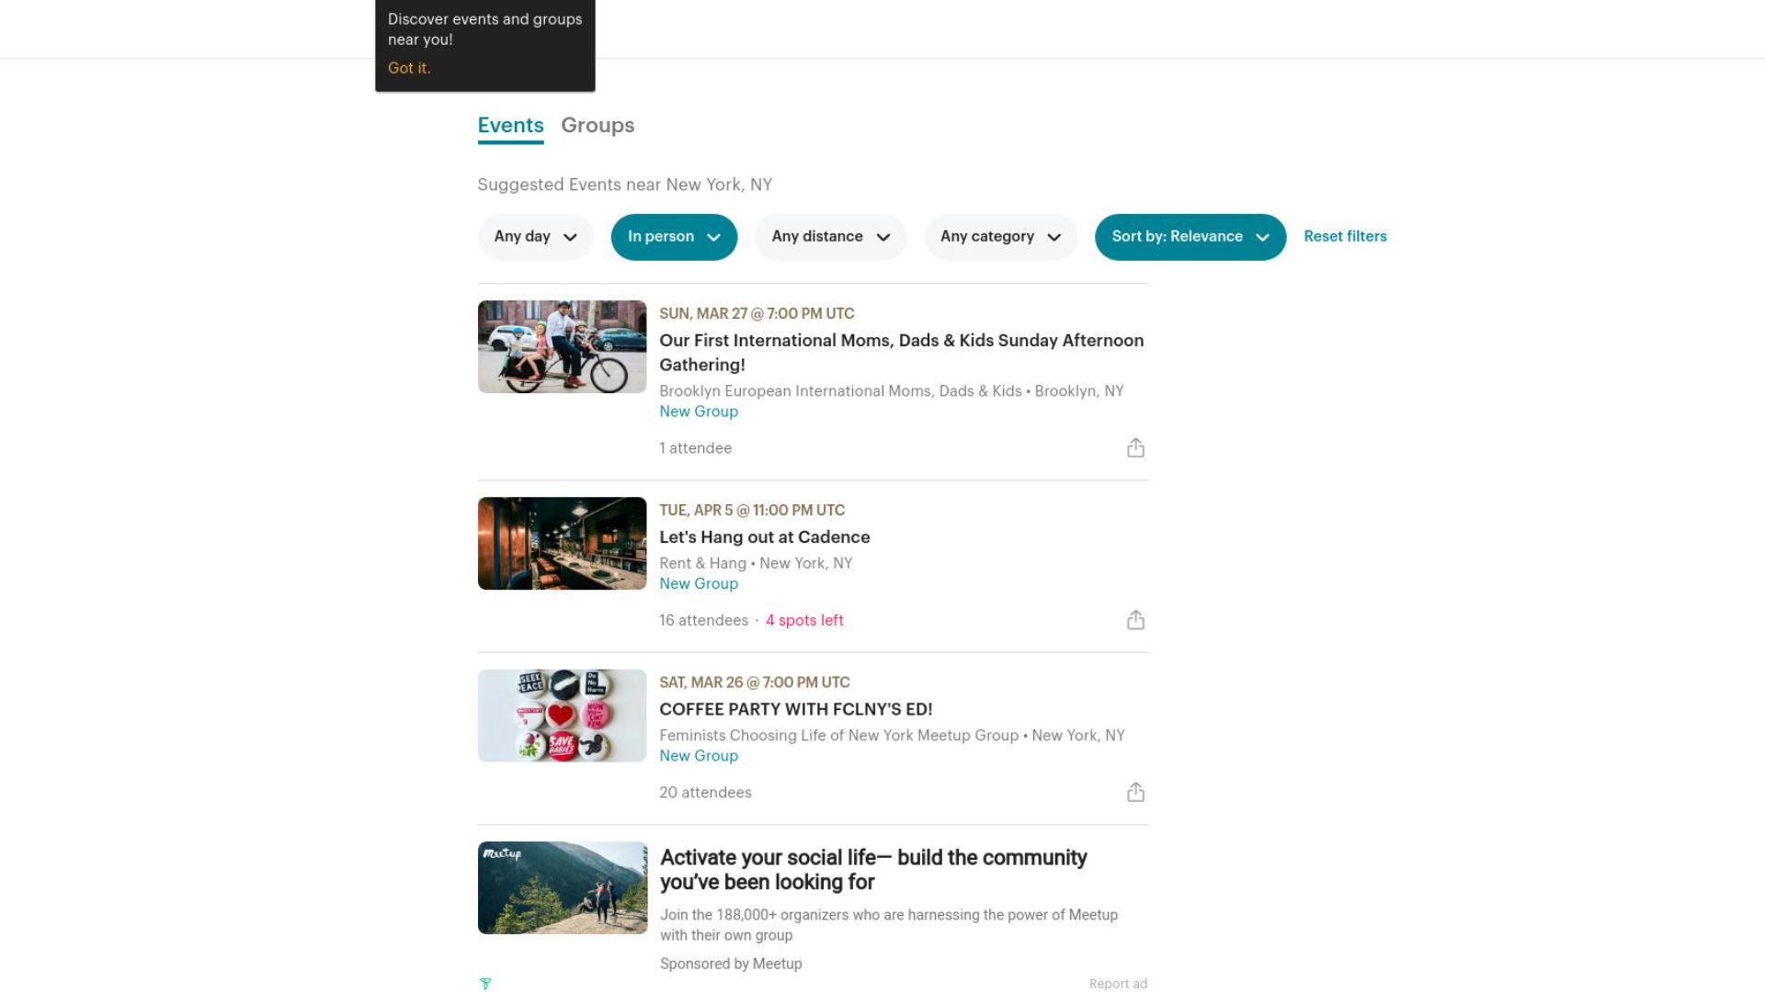Switch to the Groups tab
Viewport: 1765px width, 992px height.
(598, 126)
